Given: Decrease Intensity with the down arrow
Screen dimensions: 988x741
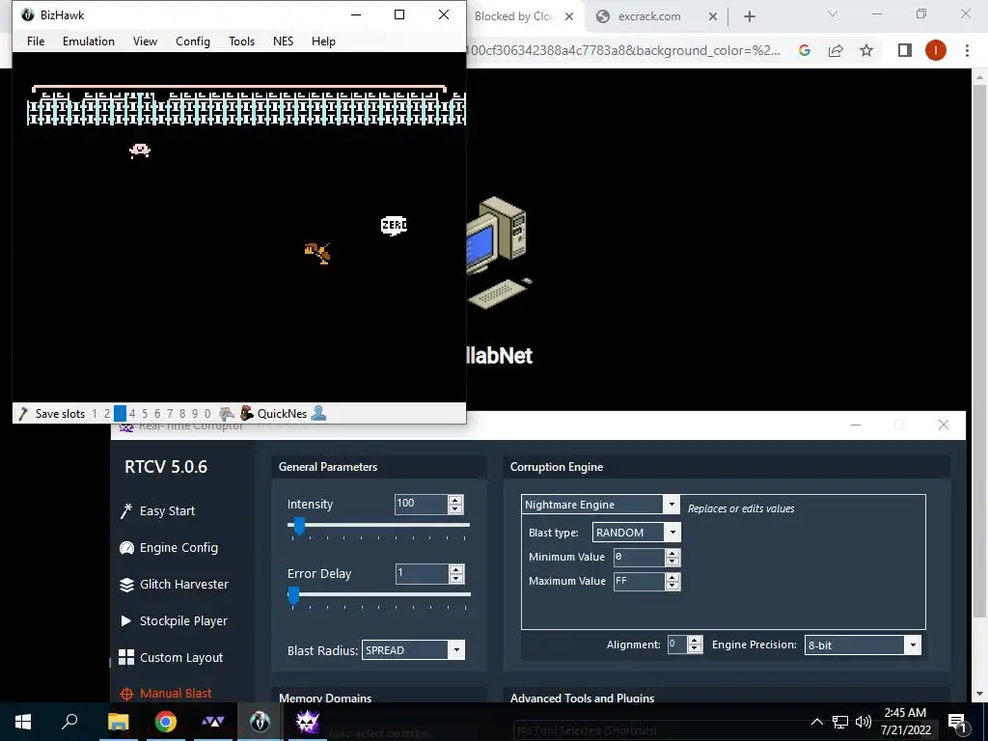Looking at the screenshot, I should 455,509.
